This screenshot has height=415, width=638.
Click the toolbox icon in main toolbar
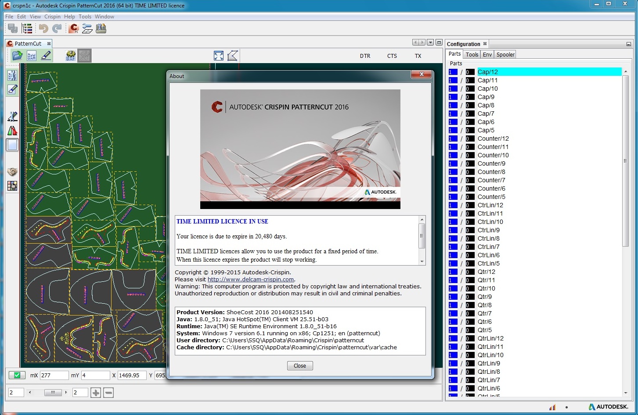point(101,28)
